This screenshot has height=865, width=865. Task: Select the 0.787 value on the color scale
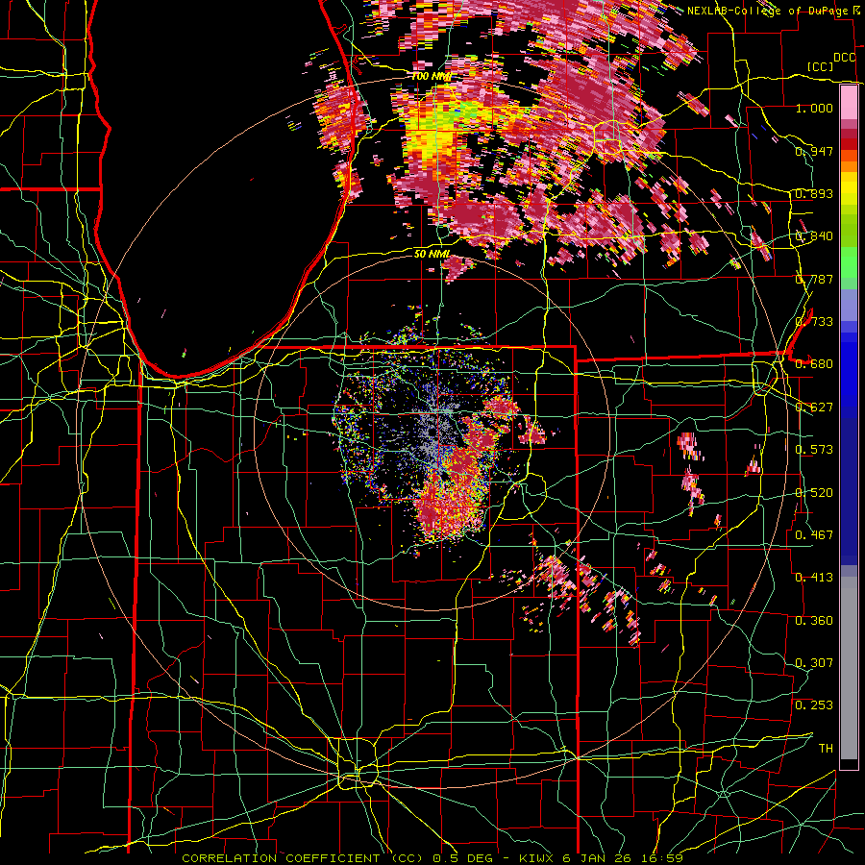pyautogui.click(x=814, y=279)
